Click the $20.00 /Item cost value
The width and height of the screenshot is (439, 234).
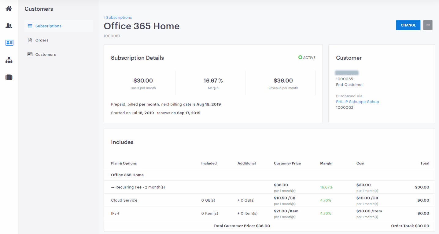(x=369, y=211)
